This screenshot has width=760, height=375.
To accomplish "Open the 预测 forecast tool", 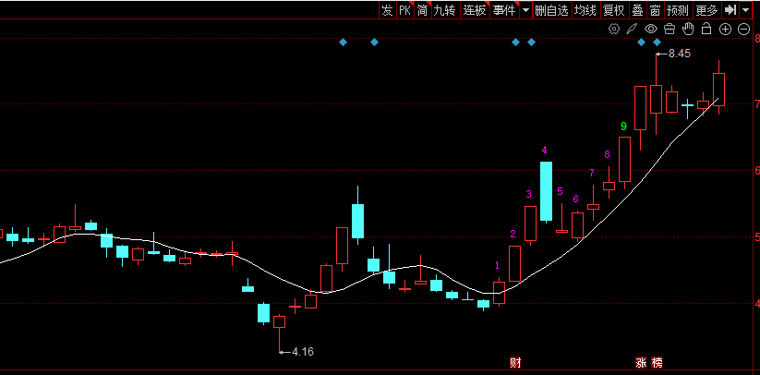I will [678, 10].
